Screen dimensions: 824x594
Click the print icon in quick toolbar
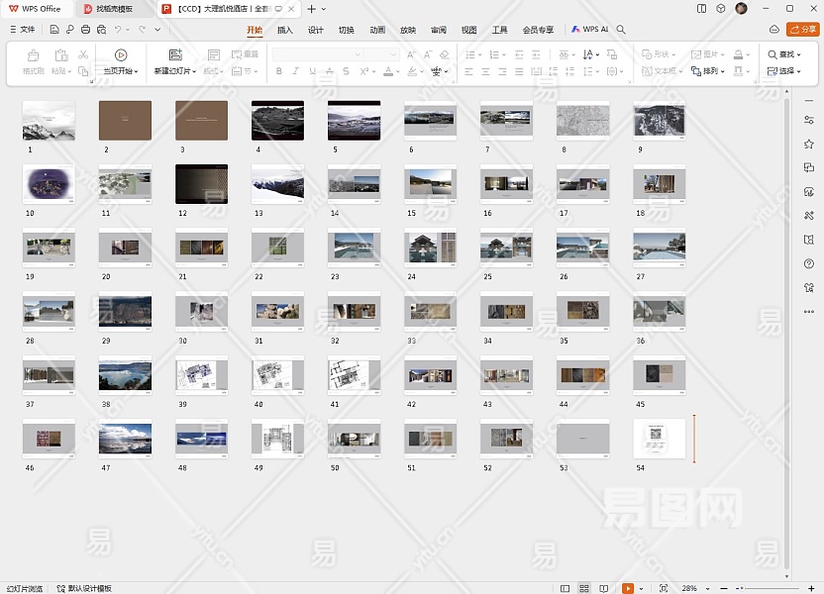86,30
